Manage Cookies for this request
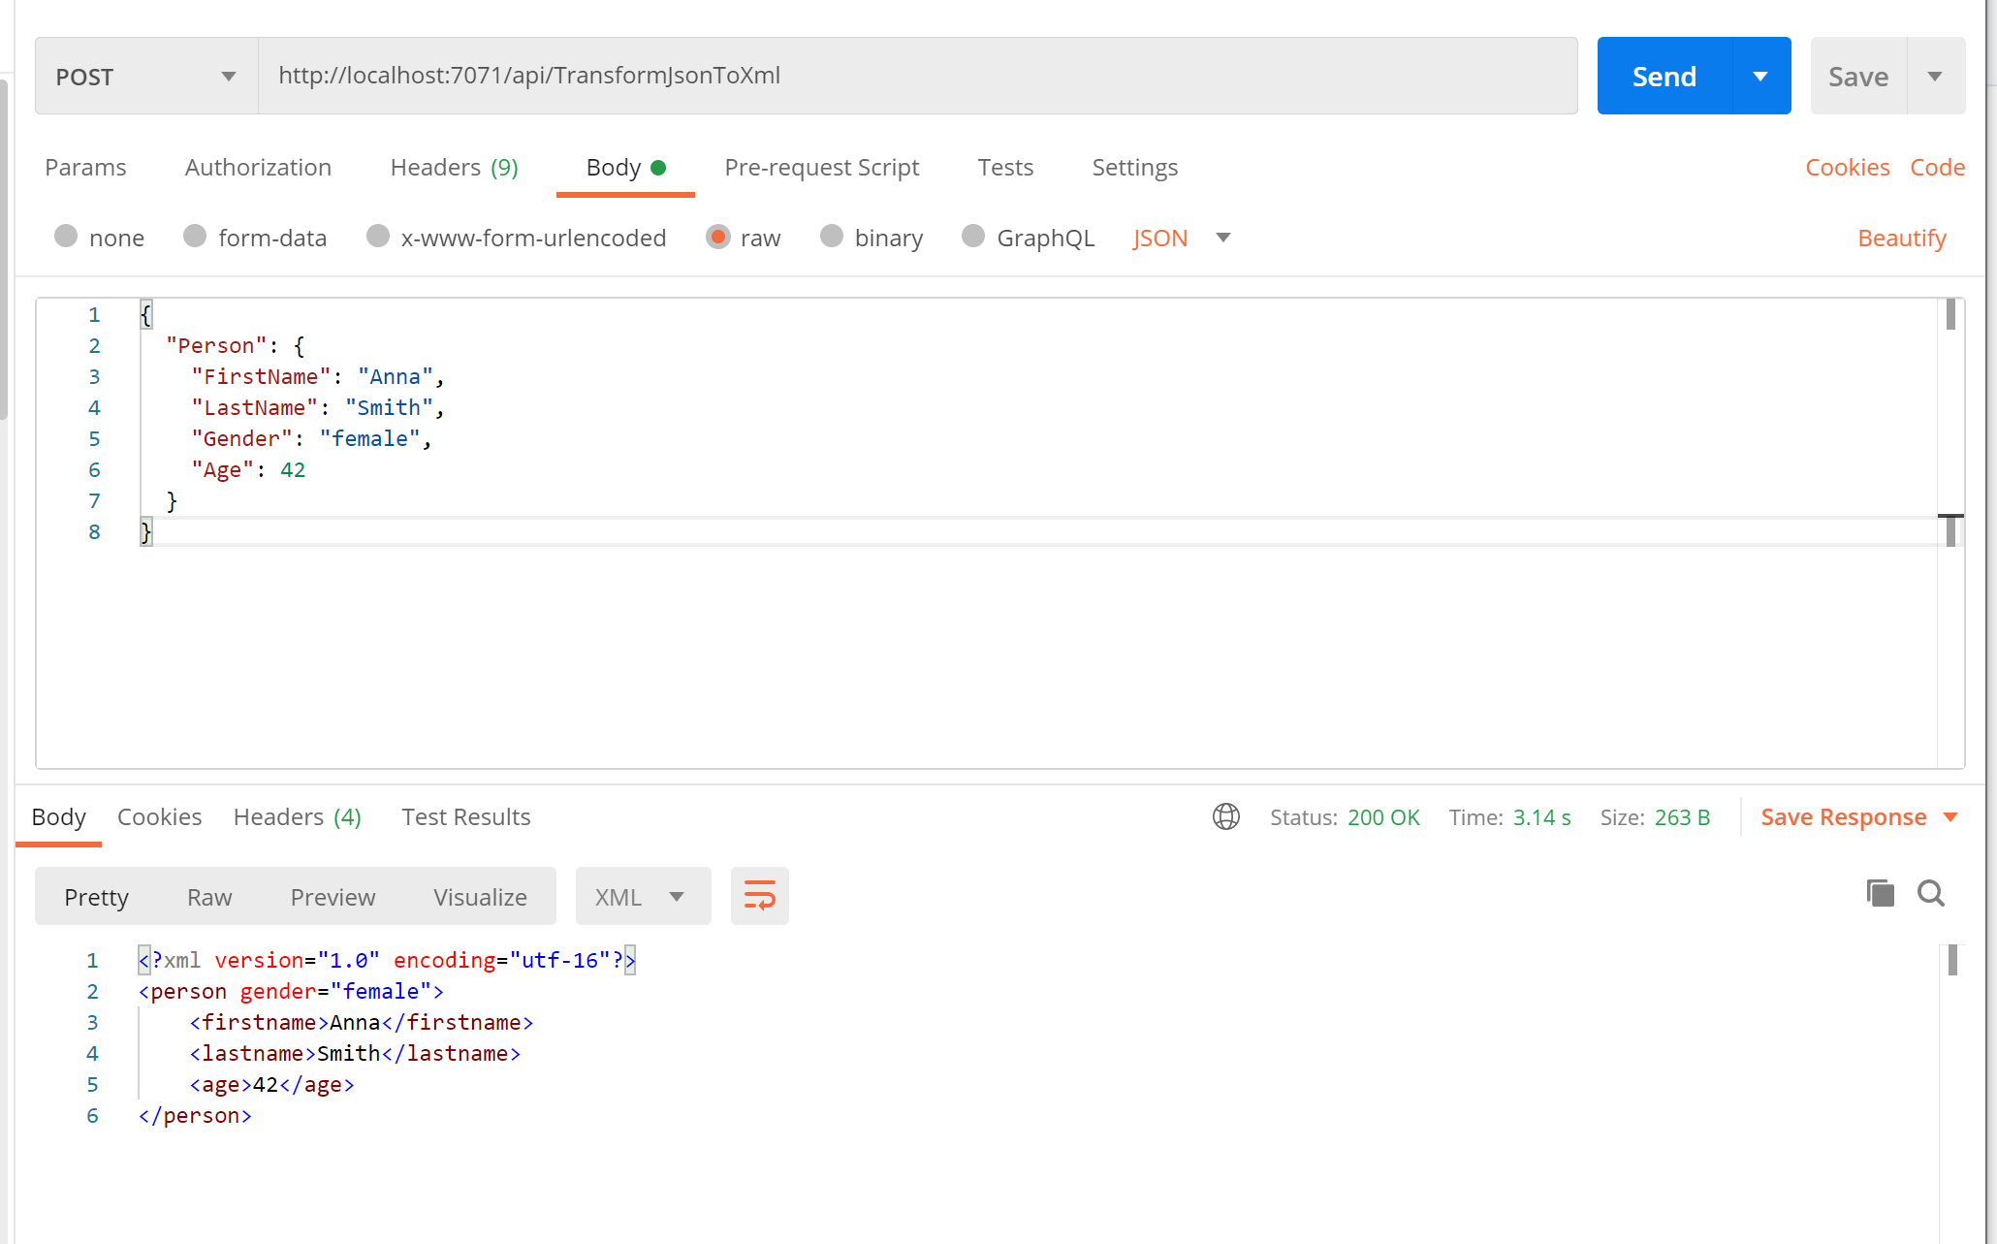1997x1244 pixels. (x=1847, y=167)
